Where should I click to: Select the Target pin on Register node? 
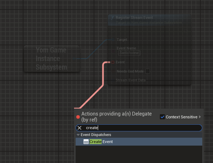[x=113, y=40]
